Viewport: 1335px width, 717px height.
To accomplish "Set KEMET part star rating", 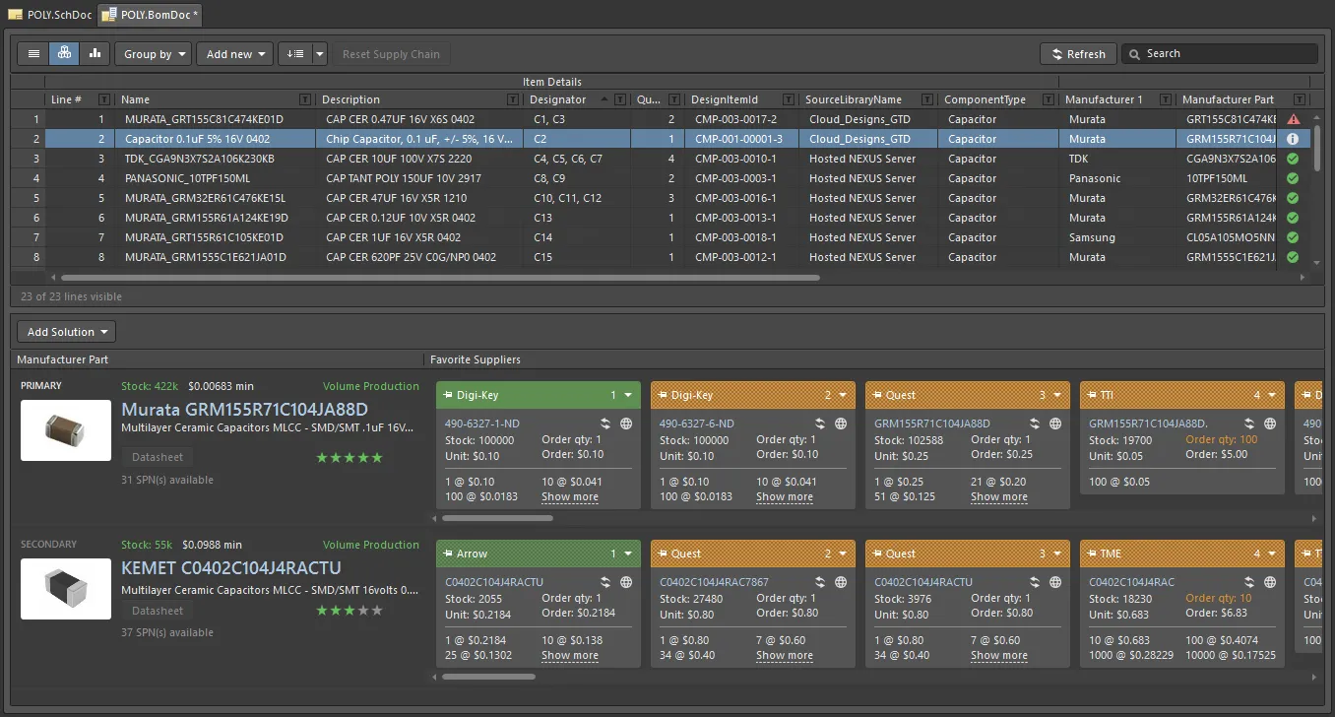I will (349, 611).
